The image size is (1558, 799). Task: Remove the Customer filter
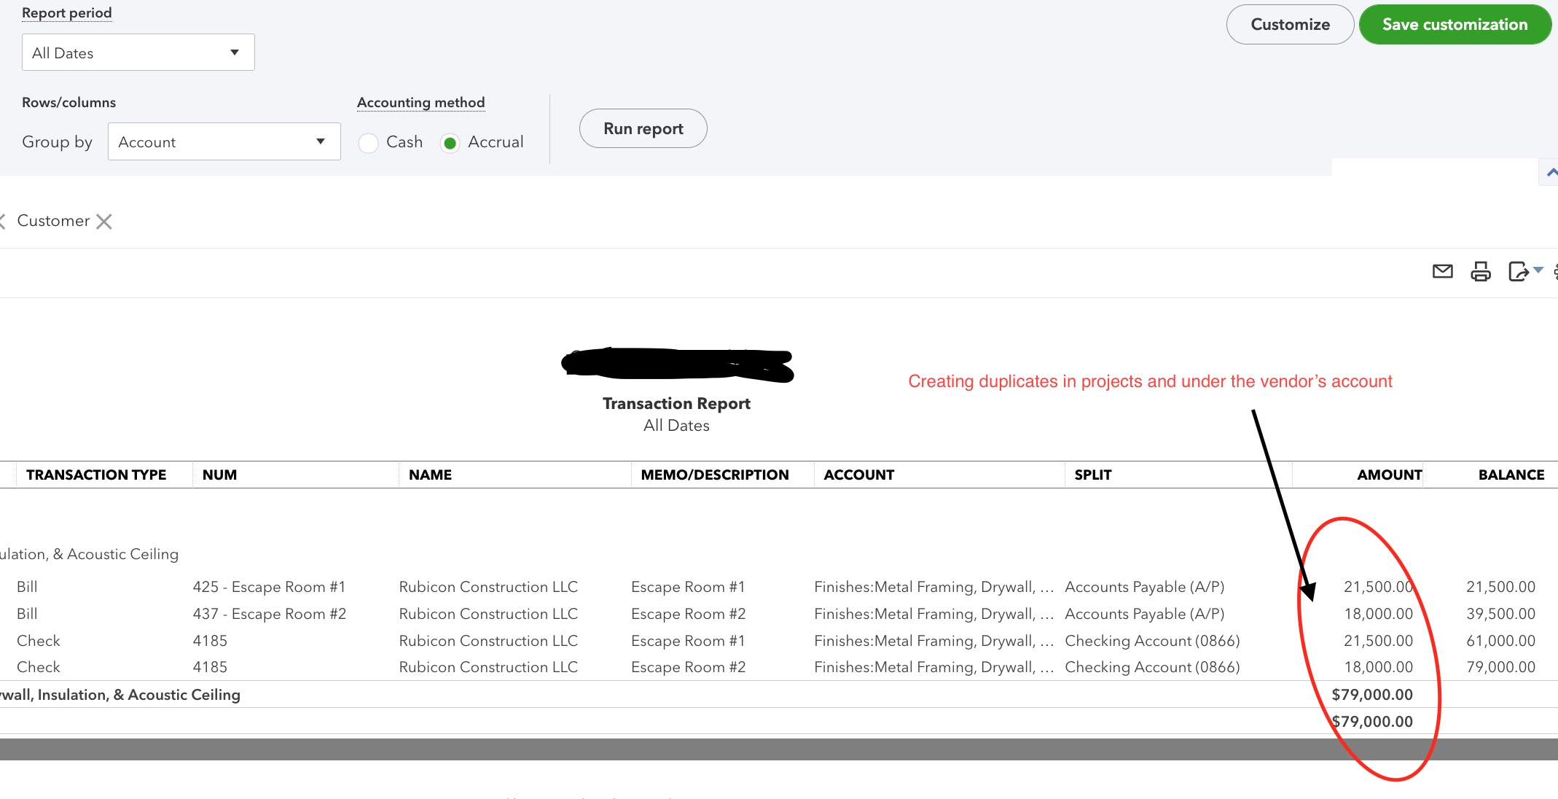pos(105,221)
